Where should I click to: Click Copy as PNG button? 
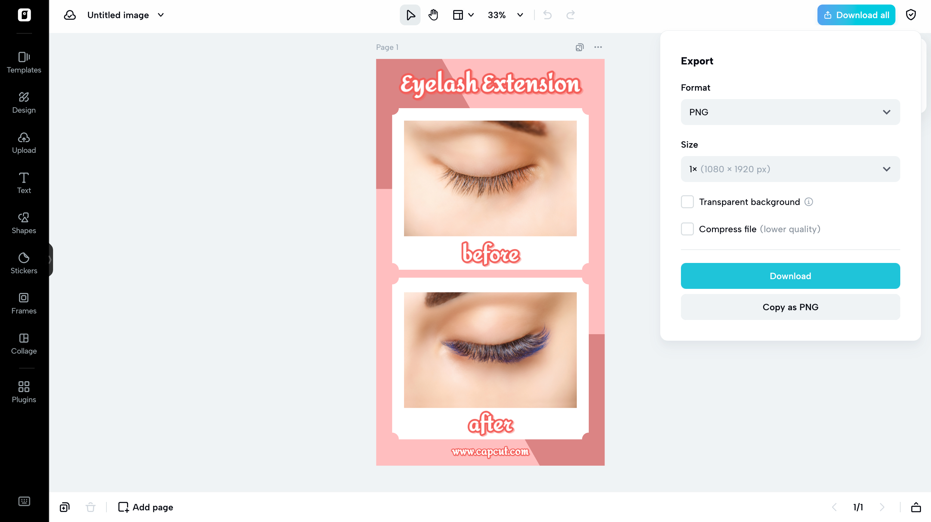[790, 307]
